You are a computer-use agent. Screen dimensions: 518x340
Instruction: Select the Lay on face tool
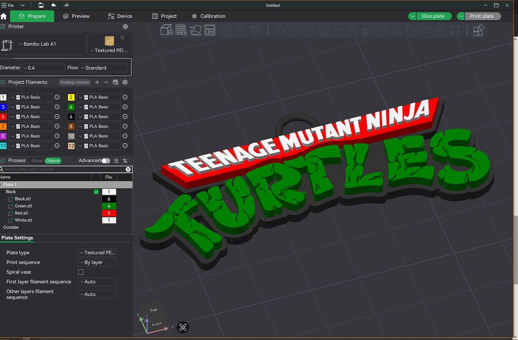pyautogui.click(x=324, y=30)
